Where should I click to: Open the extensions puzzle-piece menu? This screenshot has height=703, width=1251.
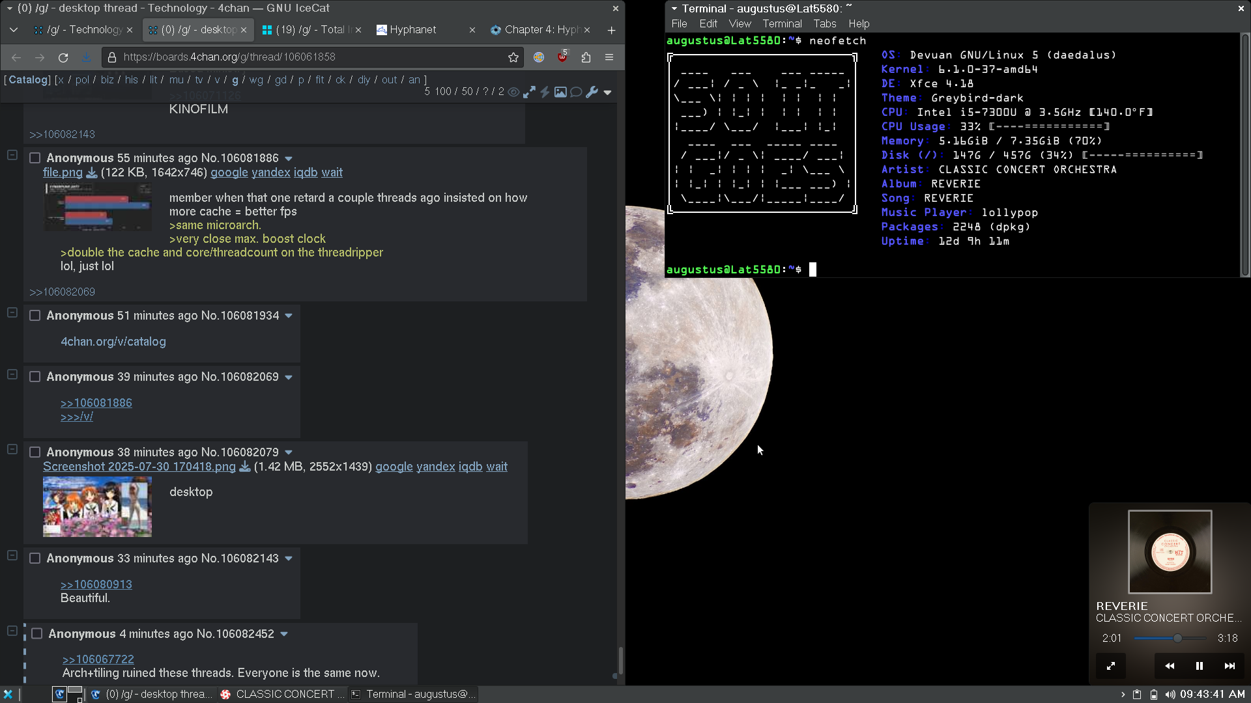(x=586, y=57)
